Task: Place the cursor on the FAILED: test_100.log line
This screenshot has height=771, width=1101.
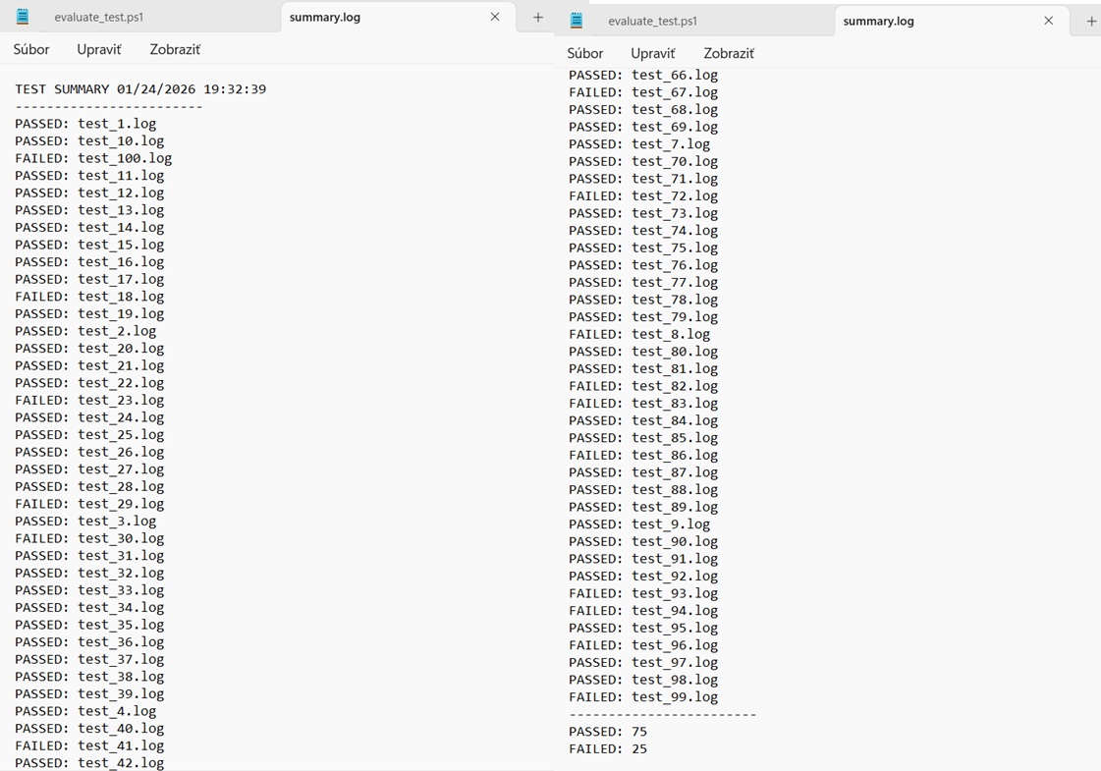Action: (93, 158)
